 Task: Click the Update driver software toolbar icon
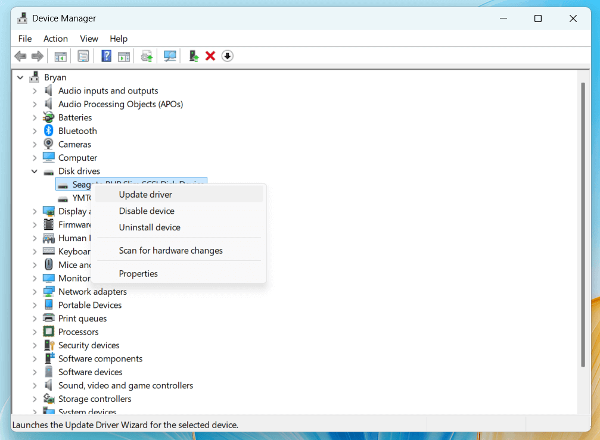[192, 55]
